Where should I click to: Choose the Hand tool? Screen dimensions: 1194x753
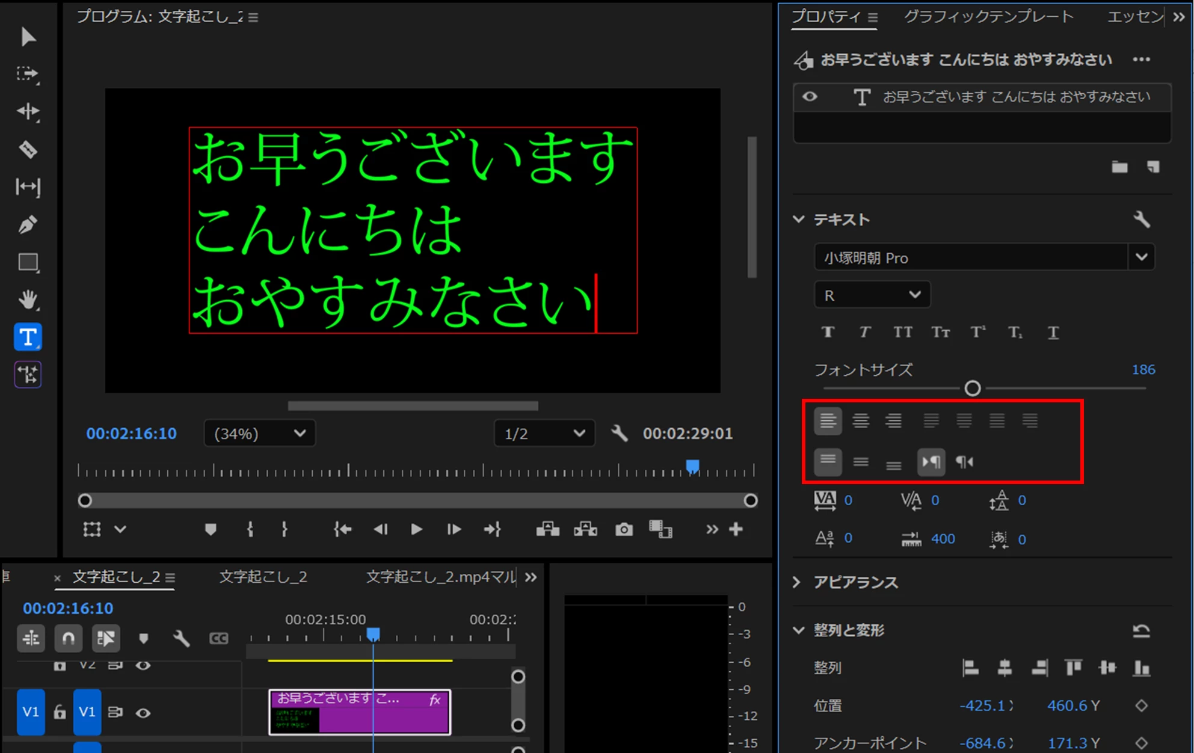tap(28, 300)
